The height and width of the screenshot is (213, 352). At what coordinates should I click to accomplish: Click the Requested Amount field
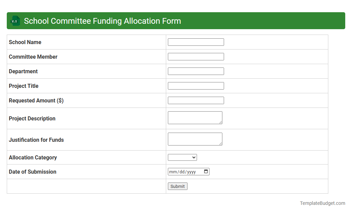click(196, 100)
